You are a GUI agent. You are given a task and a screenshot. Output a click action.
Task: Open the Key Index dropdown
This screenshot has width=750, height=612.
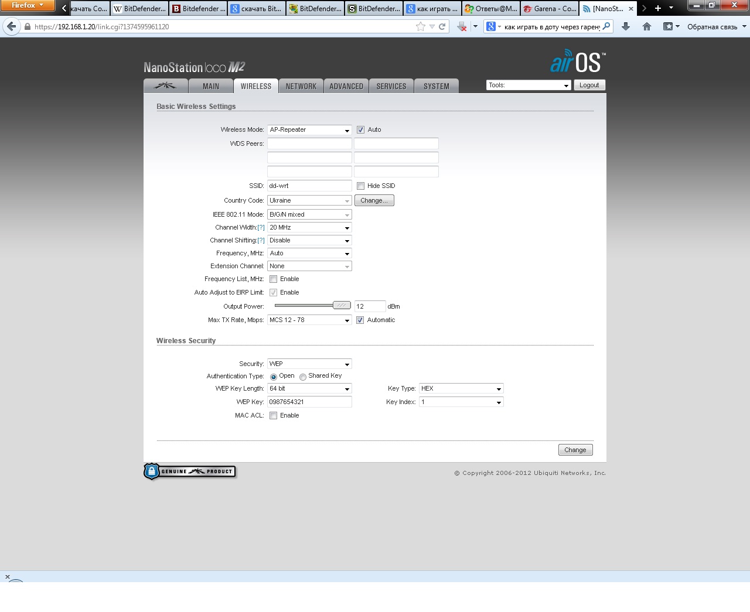click(x=461, y=402)
